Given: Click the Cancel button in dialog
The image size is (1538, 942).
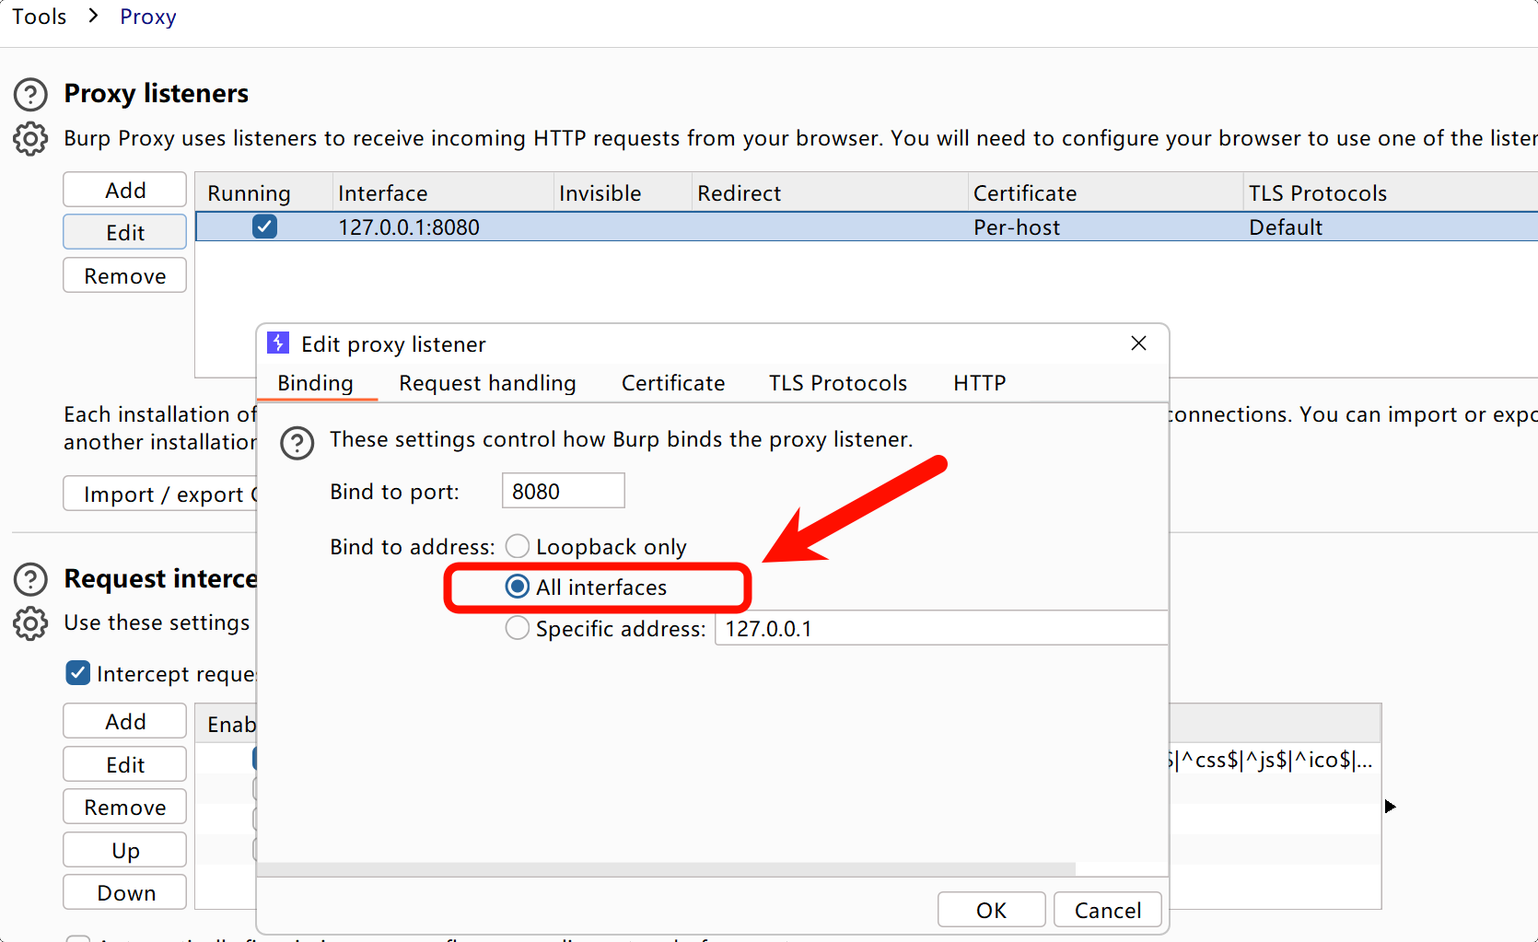Looking at the screenshot, I should [x=1107, y=910].
